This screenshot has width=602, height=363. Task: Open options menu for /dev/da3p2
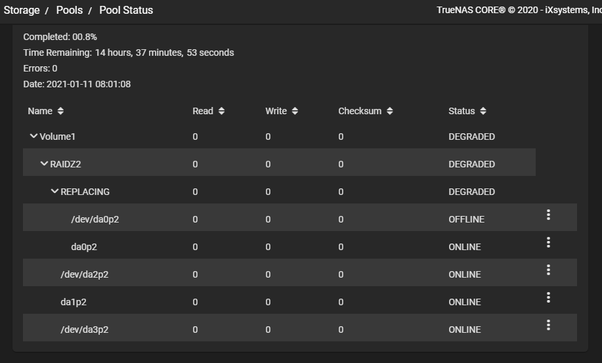click(548, 326)
